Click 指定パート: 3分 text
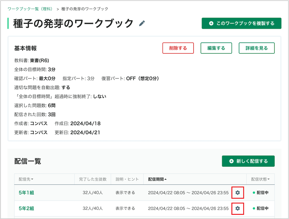Image resolution: width=289 pixels, height=219 pixels. point(78,79)
